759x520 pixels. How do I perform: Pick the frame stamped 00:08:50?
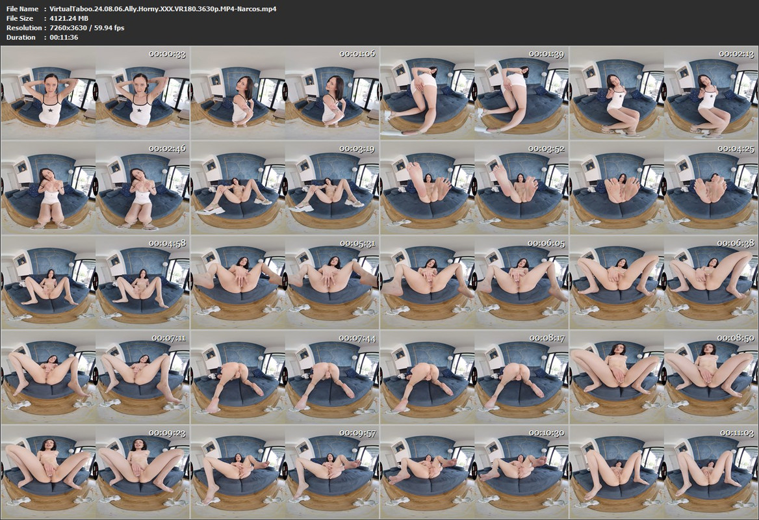[663, 377]
